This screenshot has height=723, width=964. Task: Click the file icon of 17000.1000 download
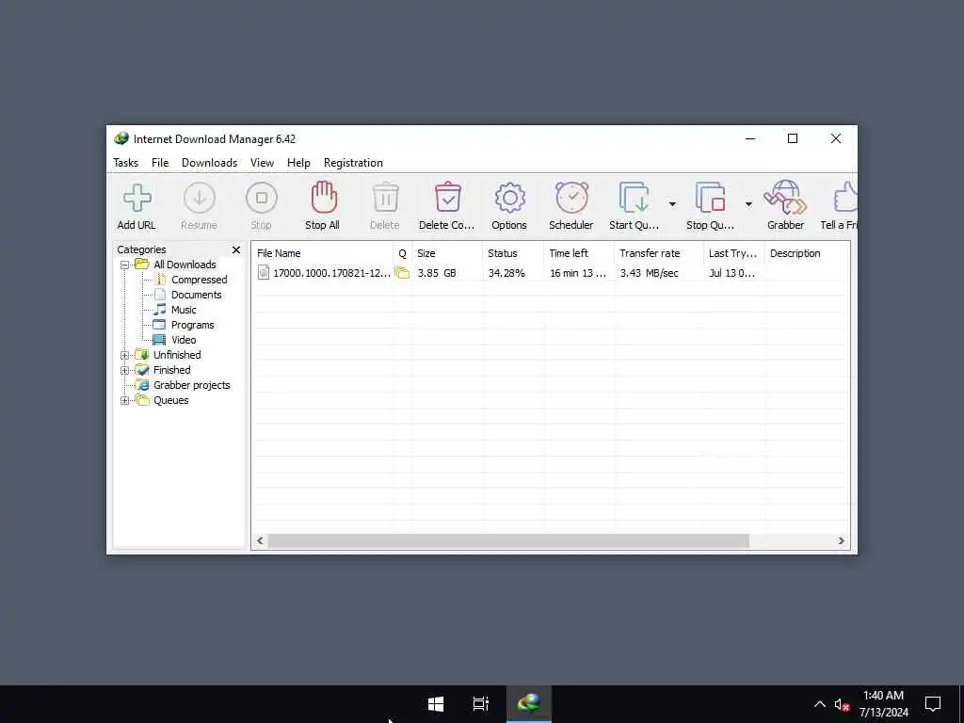point(264,272)
